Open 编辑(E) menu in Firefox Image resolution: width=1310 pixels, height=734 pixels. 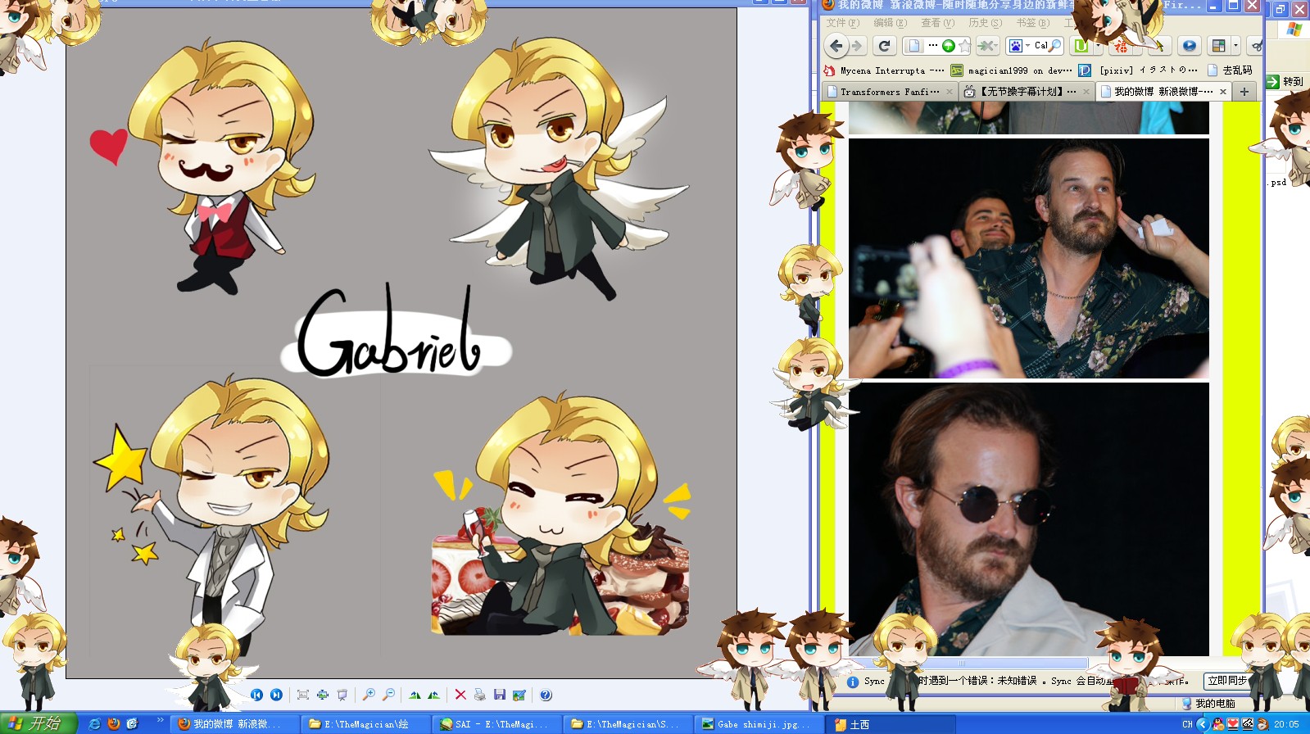pyautogui.click(x=890, y=23)
